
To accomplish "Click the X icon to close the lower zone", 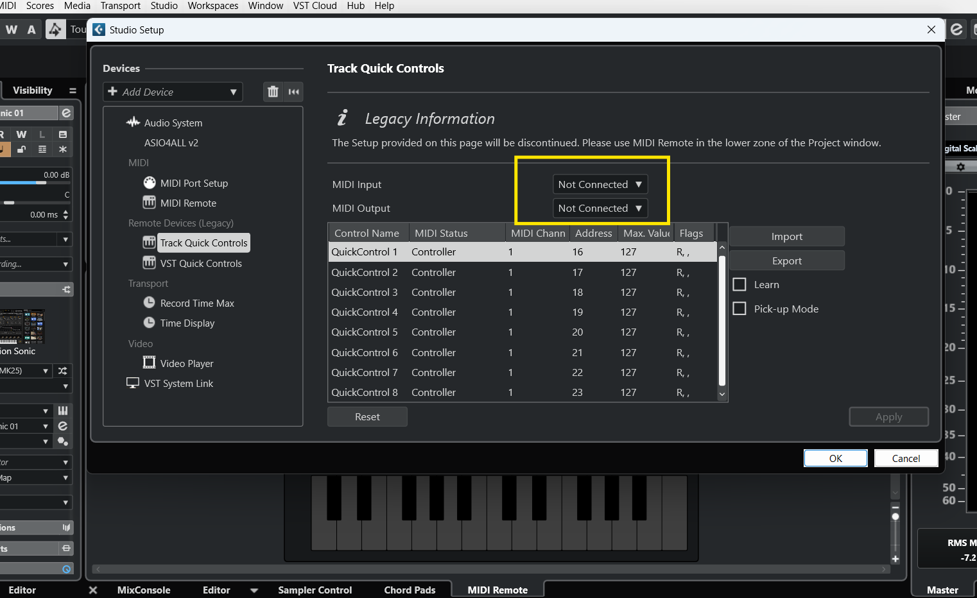I will point(93,590).
